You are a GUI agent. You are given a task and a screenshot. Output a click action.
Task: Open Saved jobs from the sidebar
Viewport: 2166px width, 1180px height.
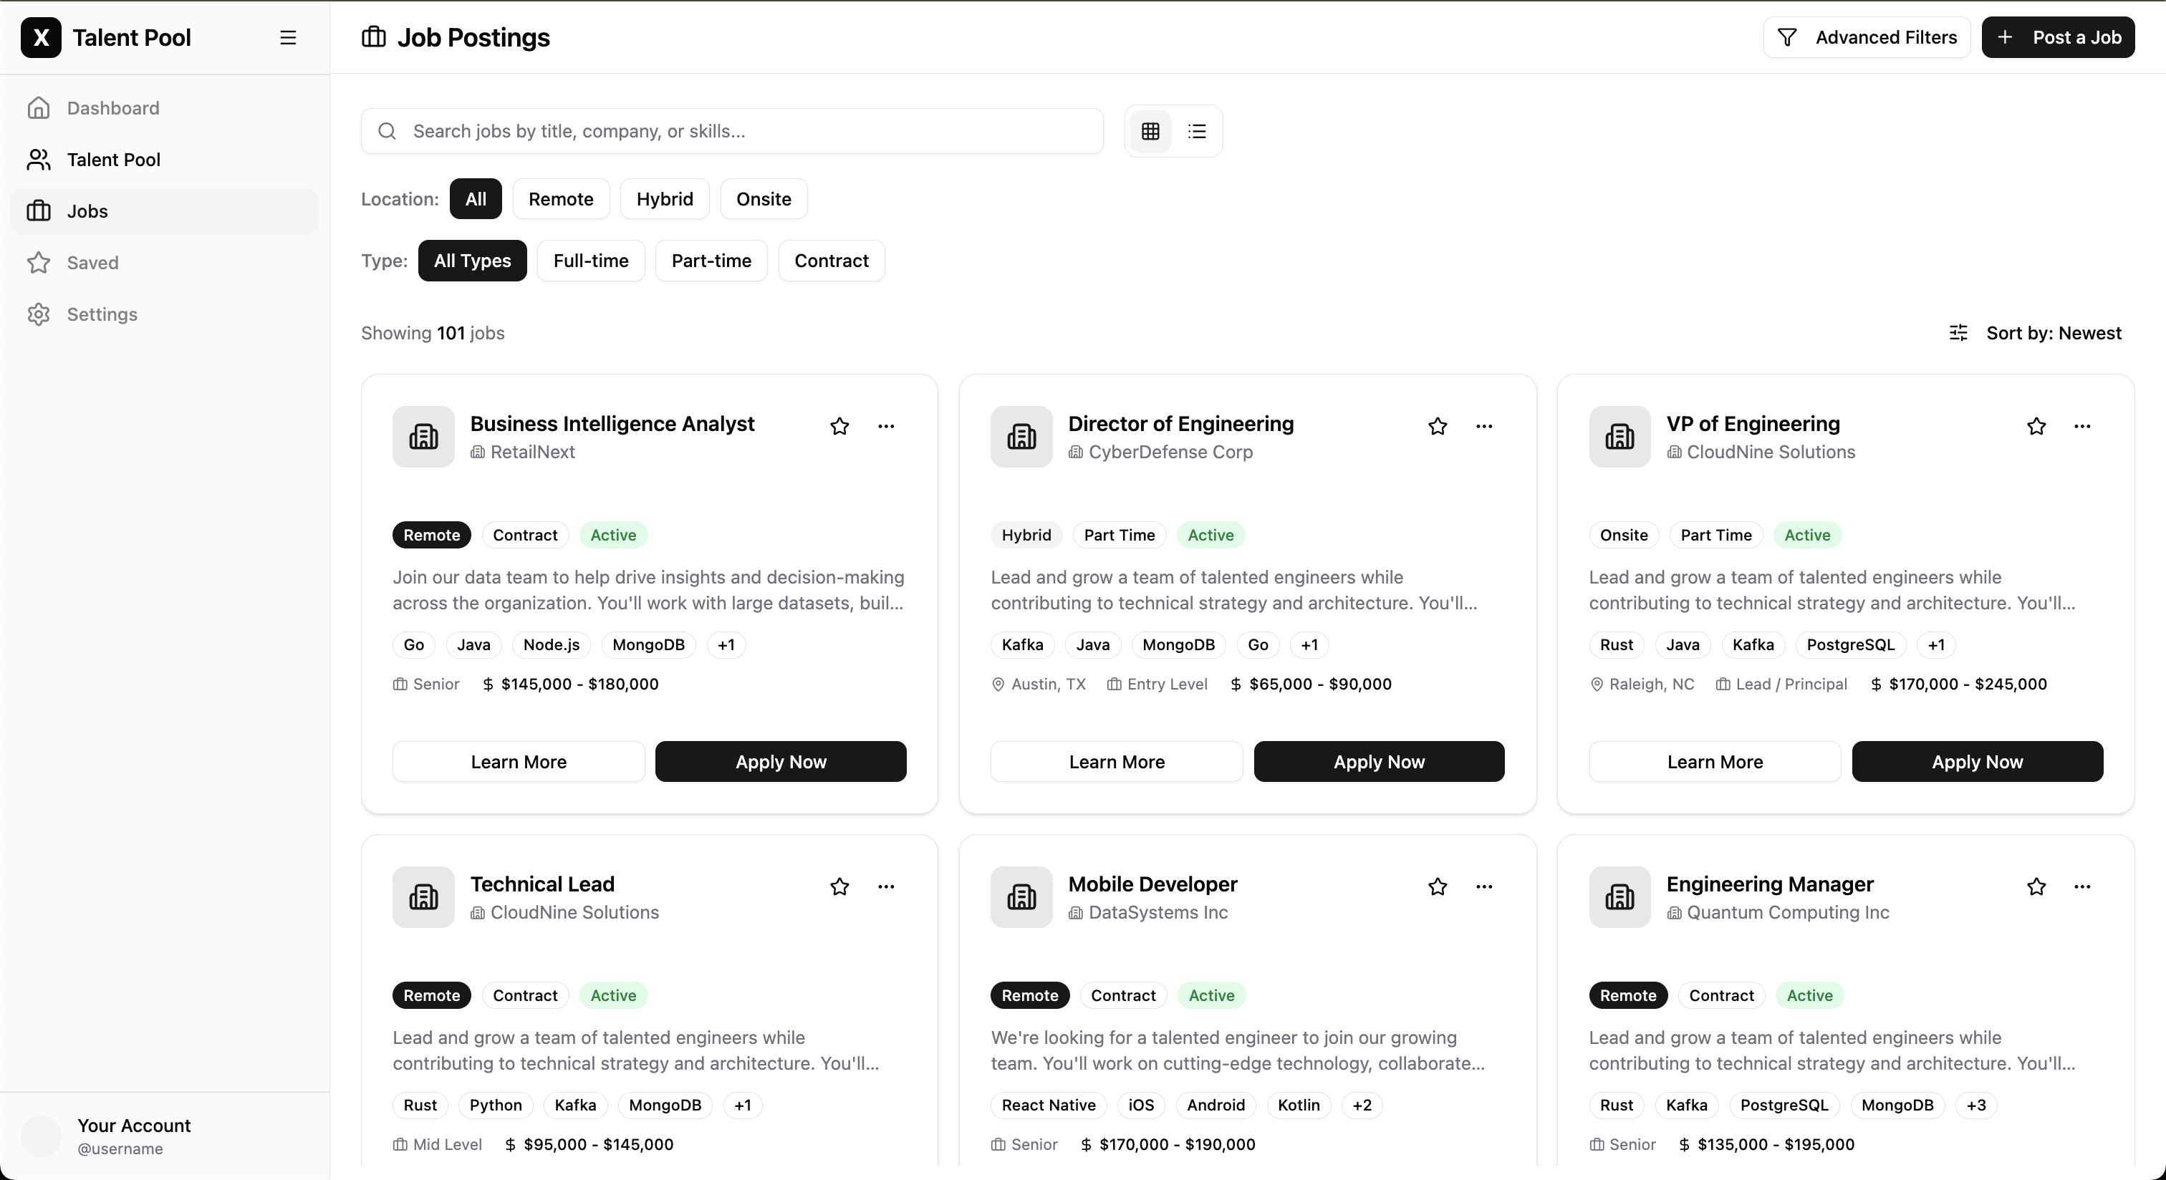tap(93, 262)
